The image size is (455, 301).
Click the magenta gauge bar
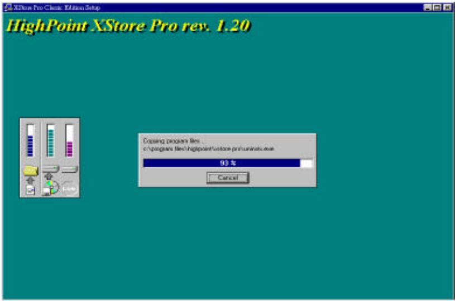pyautogui.click(x=69, y=140)
